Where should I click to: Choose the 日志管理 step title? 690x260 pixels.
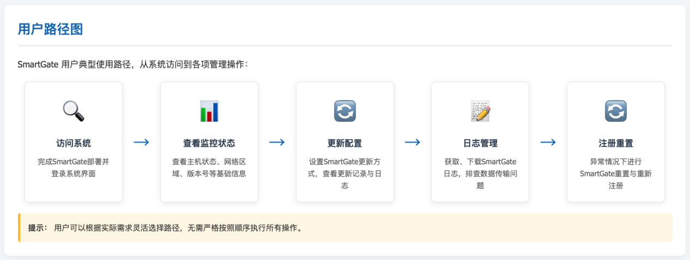[x=480, y=144]
